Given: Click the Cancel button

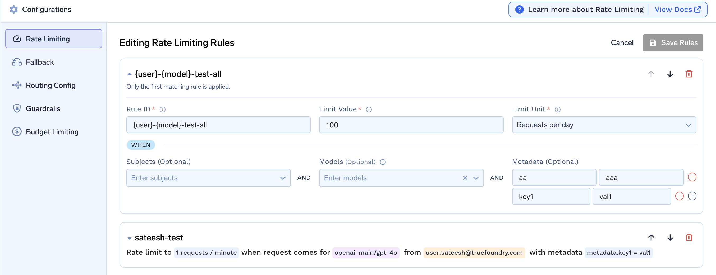Looking at the screenshot, I should [622, 43].
